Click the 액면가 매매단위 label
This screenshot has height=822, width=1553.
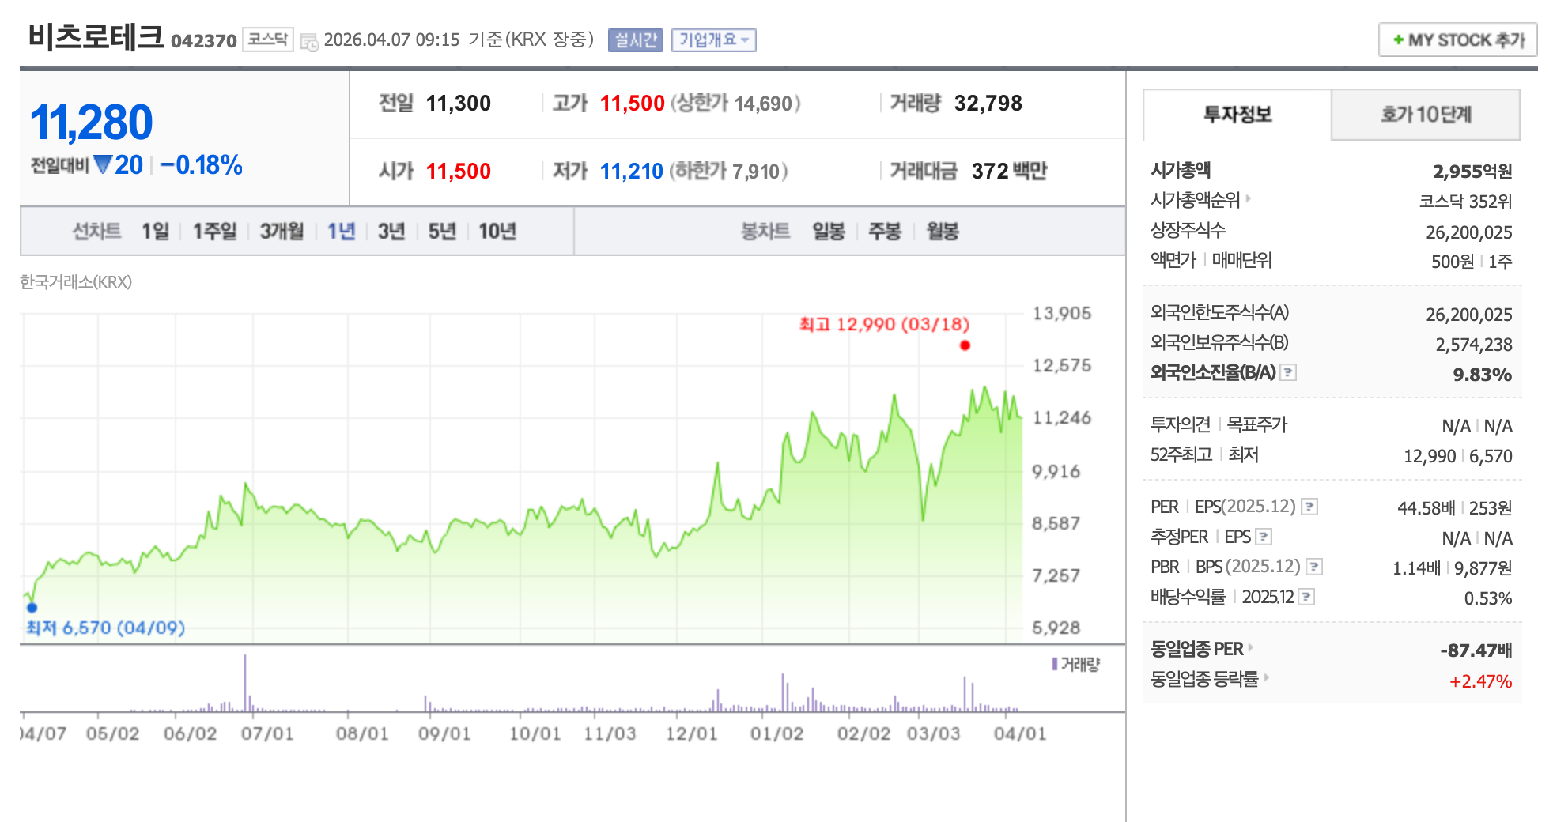click(x=1211, y=260)
